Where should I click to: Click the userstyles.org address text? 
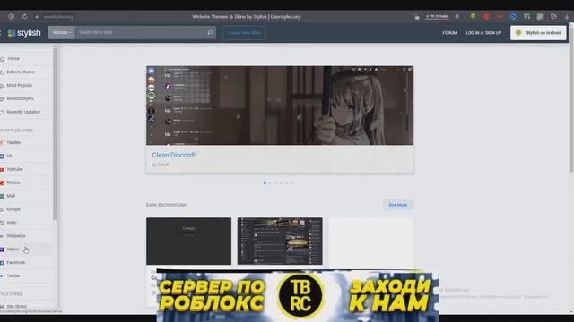click(x=57, y=17)
